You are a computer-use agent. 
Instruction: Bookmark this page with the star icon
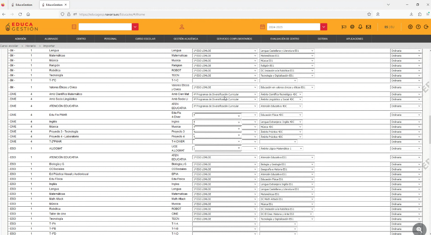tap(369, 14)
